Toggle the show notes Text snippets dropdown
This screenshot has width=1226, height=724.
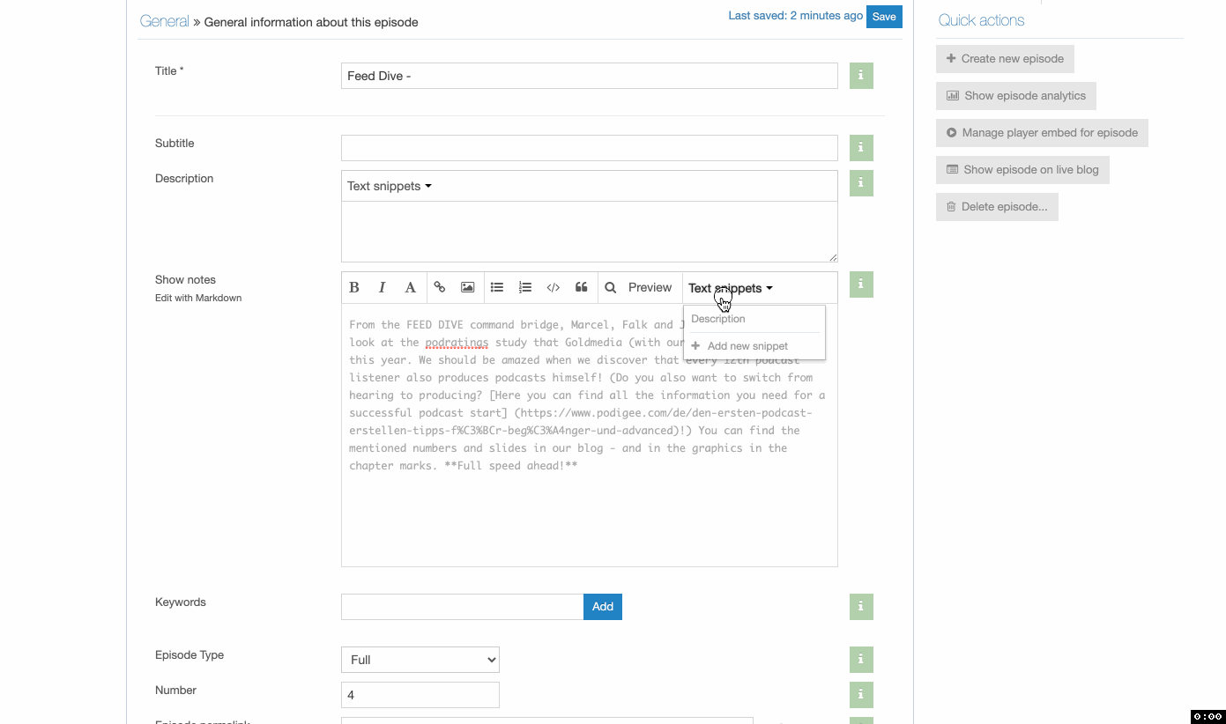click(x=731, y=288)
